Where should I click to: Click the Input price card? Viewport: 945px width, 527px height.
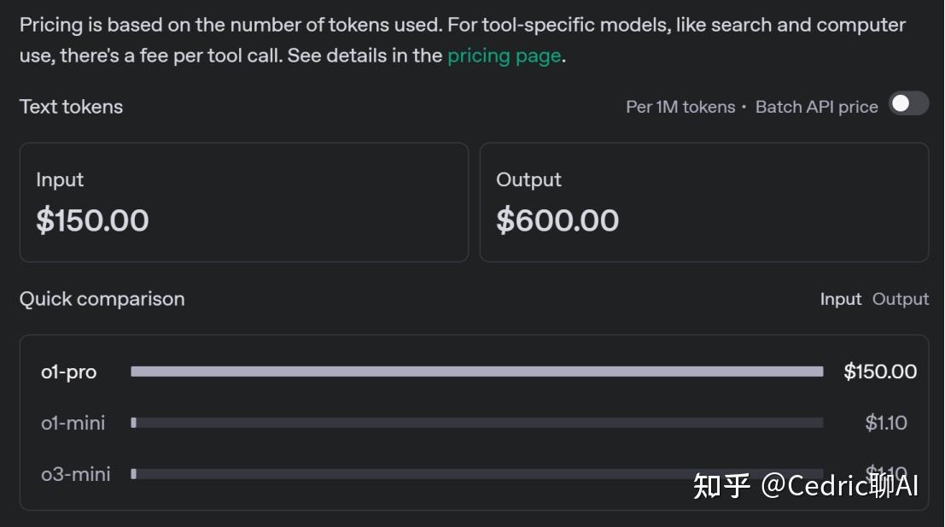(x=244, y=202)
